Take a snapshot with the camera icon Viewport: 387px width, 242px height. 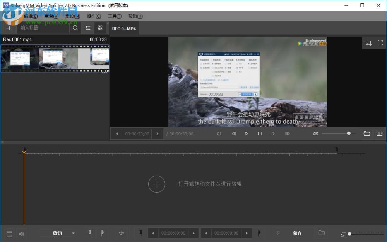(379, 134)
